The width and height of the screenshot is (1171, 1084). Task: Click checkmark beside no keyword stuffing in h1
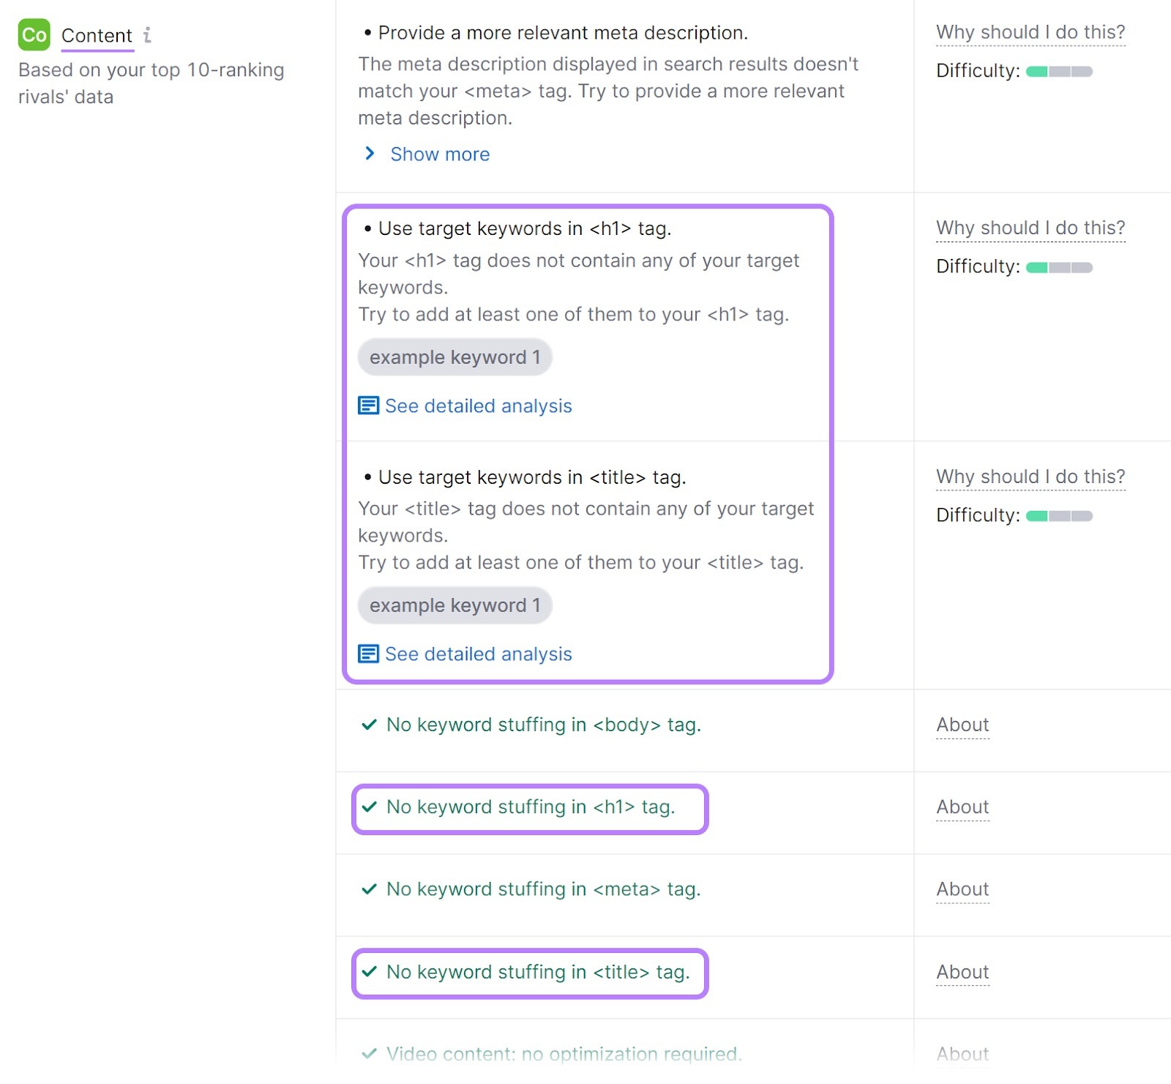tap(369, 807)
